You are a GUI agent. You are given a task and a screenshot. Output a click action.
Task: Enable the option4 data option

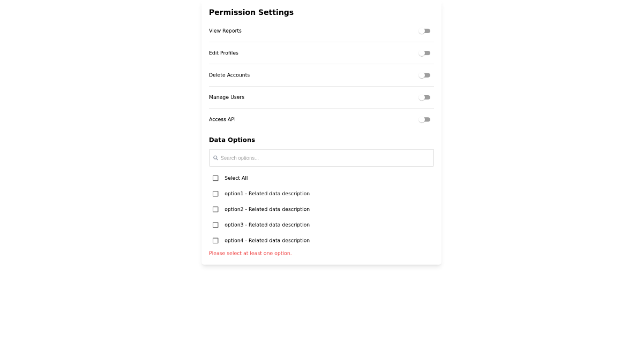pyautogui.click(x=215, y=240)
